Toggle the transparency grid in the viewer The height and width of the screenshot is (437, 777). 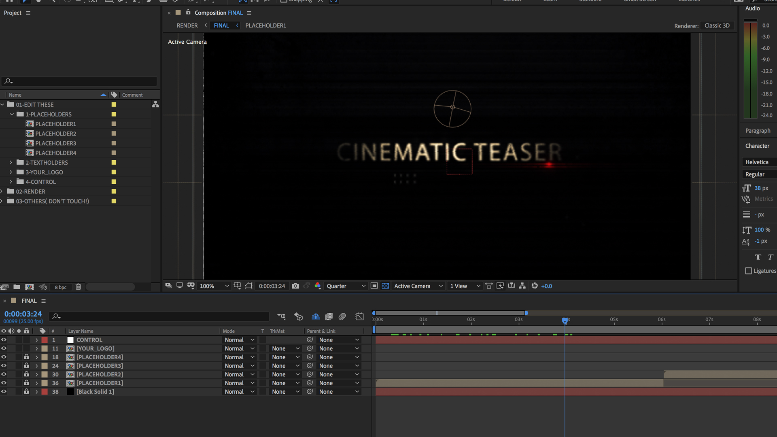pyautogui.click(x=385, y=286)
